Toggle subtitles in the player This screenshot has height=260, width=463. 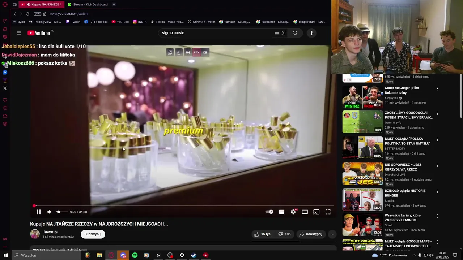coord(281,212)
